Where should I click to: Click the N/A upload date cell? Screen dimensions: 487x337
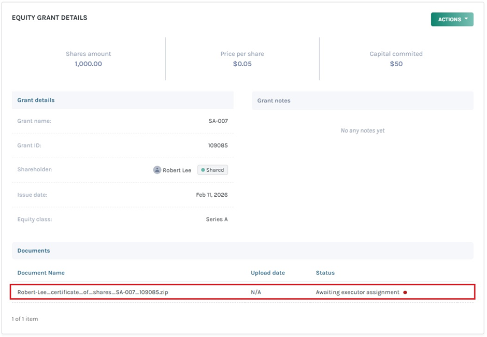(x=256, y=292)
